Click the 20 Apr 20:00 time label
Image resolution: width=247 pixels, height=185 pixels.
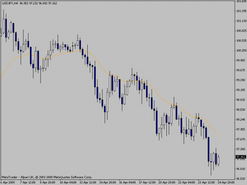coord(167,183)
